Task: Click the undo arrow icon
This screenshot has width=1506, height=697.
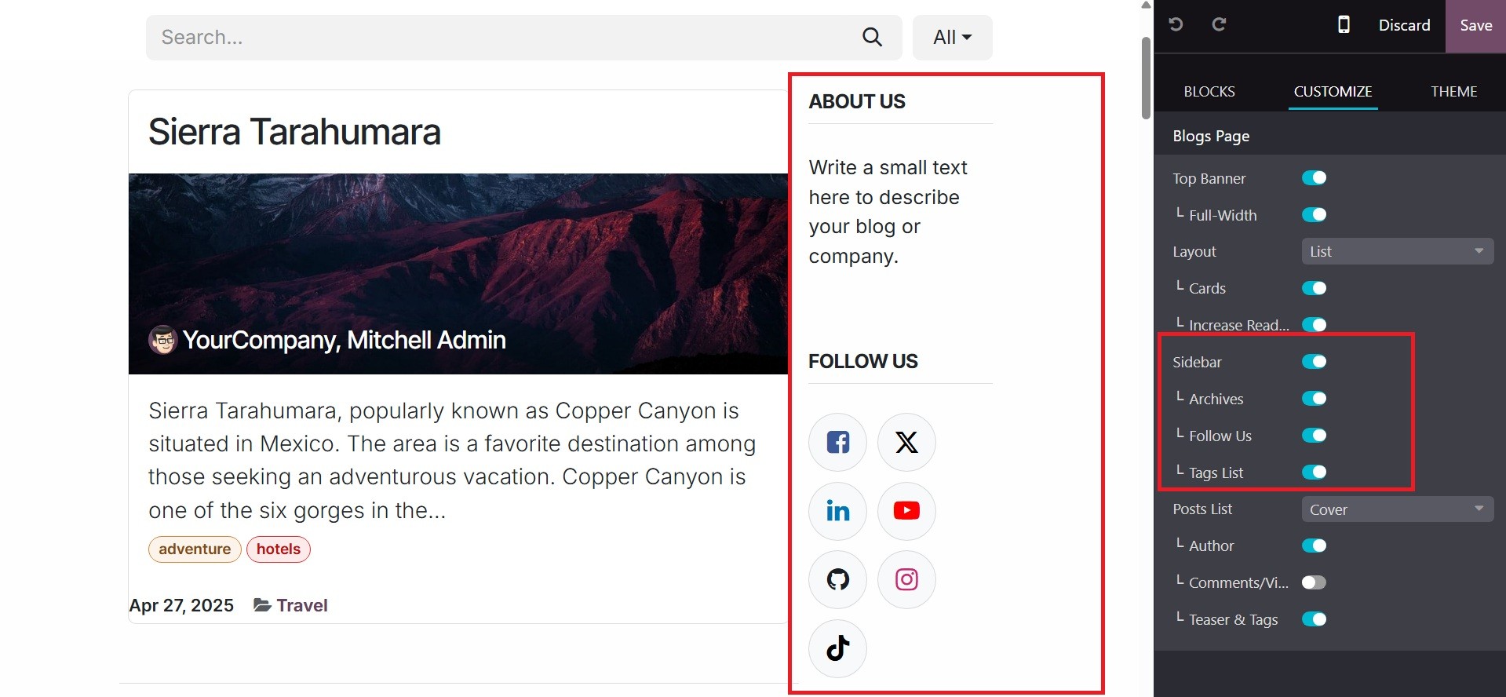Action: pos(1176,25)
